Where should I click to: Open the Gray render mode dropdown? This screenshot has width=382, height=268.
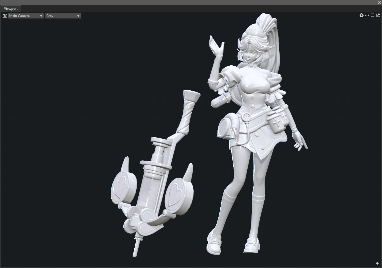[x=63, y=16]
